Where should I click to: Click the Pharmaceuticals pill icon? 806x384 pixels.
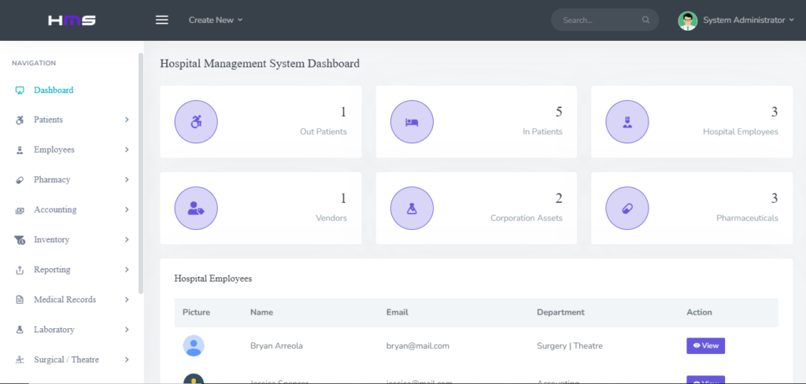[627, 209]
